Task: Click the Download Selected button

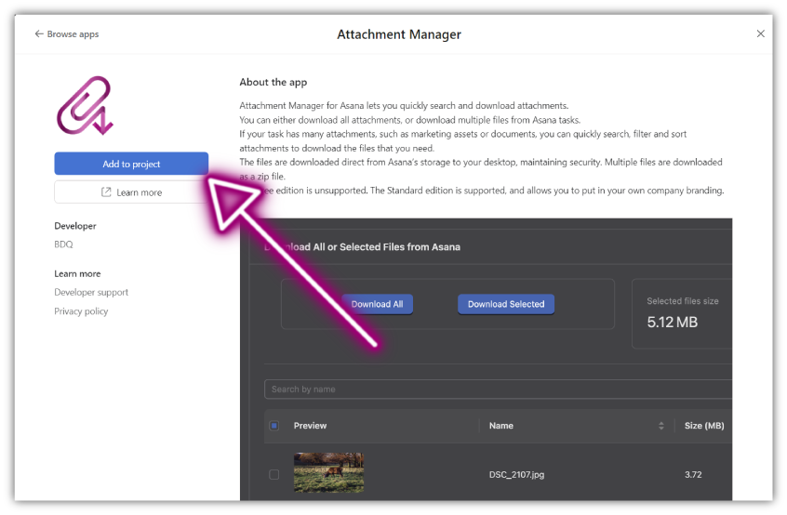Action: click(506, 304)
